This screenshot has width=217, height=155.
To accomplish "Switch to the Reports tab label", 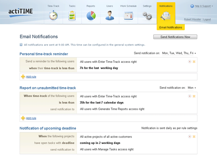I will [x=91, y=6].
